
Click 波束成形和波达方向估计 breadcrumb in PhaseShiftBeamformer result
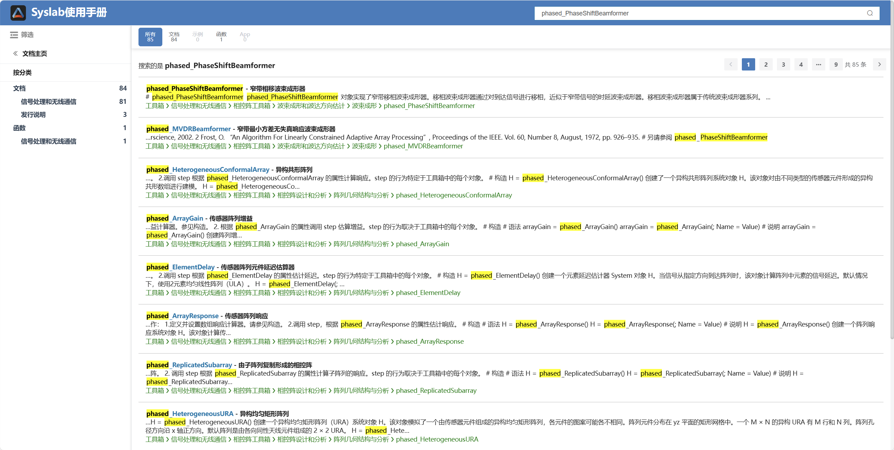[311, 106]
